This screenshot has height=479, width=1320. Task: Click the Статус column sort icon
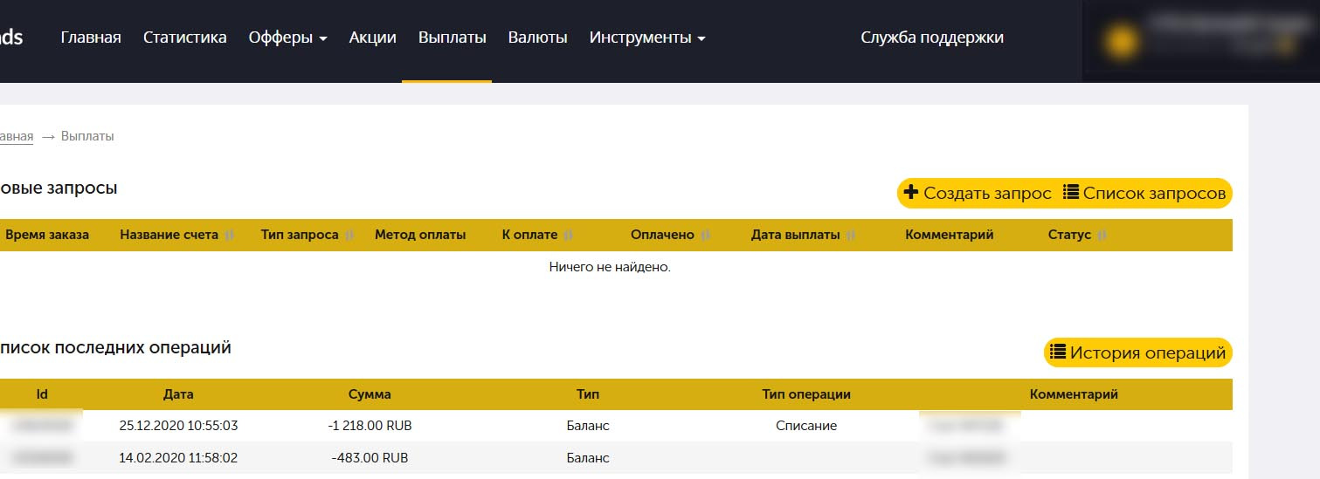[x=1102, y=235]
